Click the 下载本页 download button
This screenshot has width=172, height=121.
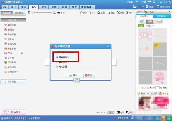coord(152,93)
